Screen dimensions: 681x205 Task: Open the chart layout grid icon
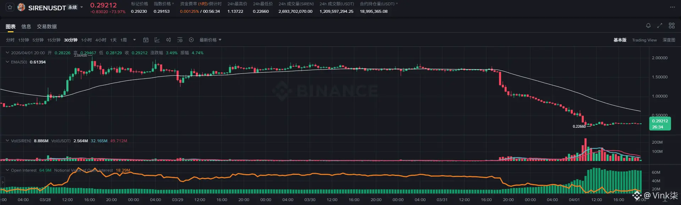[x=671, y=26]
